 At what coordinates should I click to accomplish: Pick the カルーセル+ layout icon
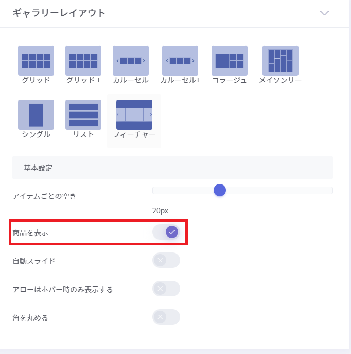pyautogui.click(x=180, y=61)
